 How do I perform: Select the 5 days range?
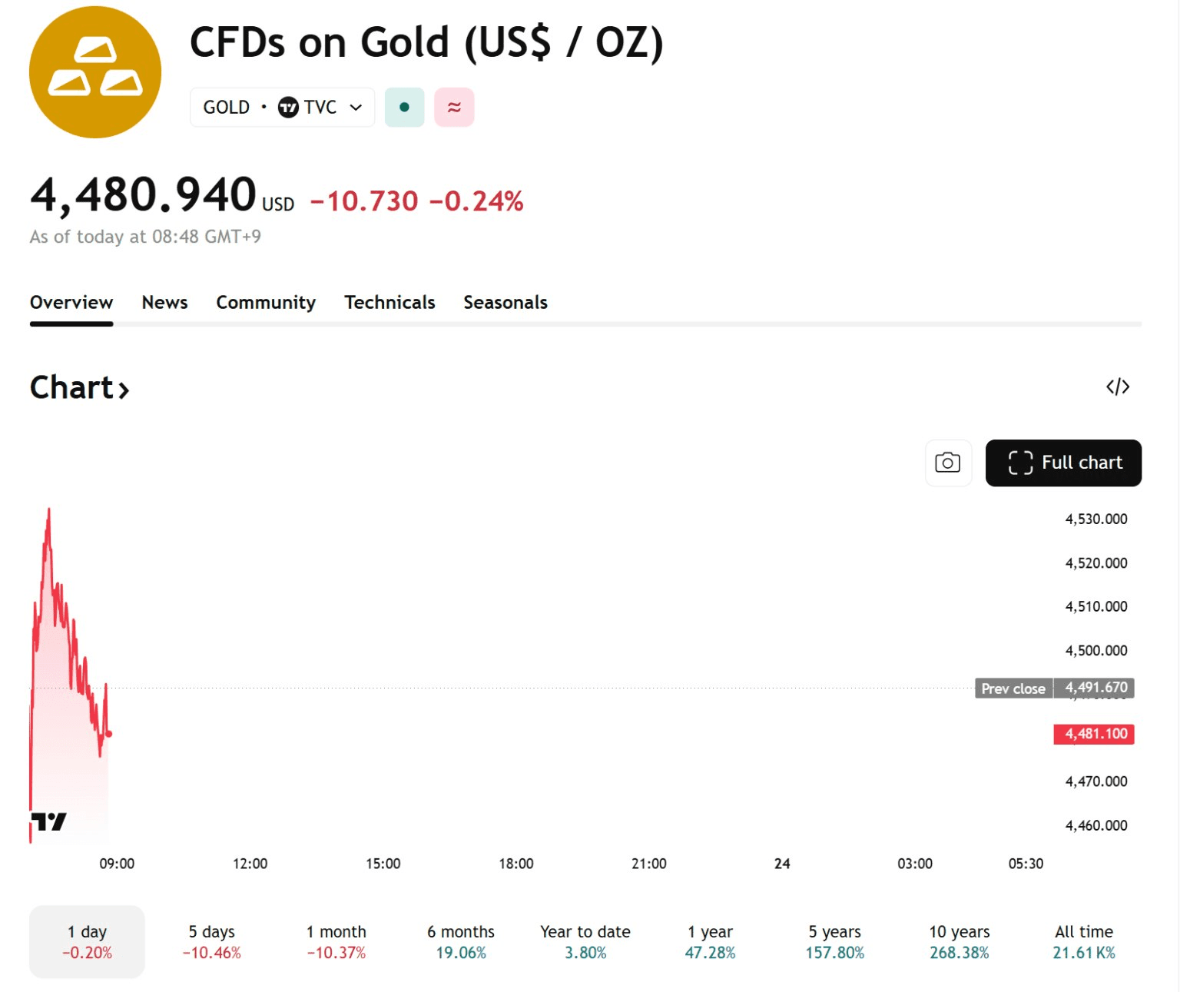pyautogui.click(x=211, y=941)
